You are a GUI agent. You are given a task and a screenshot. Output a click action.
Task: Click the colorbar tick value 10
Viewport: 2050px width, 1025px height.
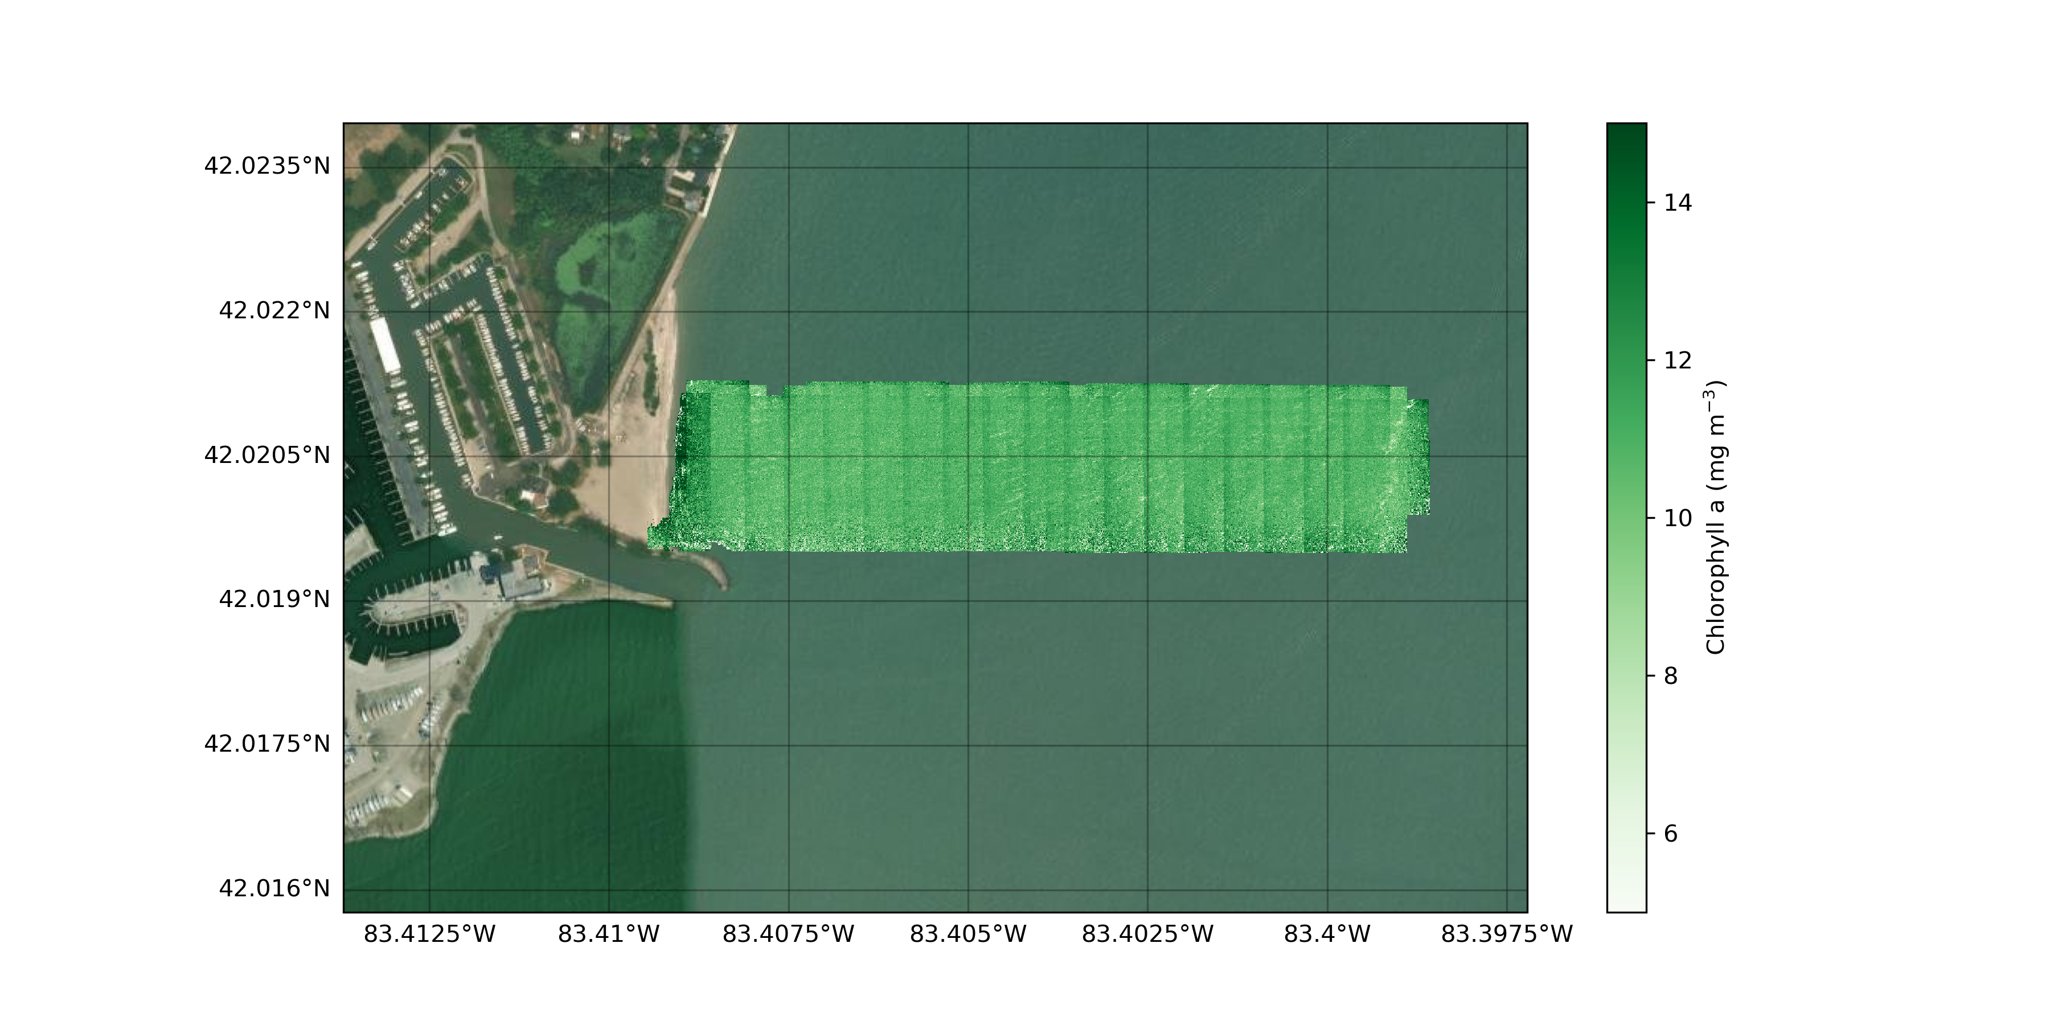[1678, 519]
